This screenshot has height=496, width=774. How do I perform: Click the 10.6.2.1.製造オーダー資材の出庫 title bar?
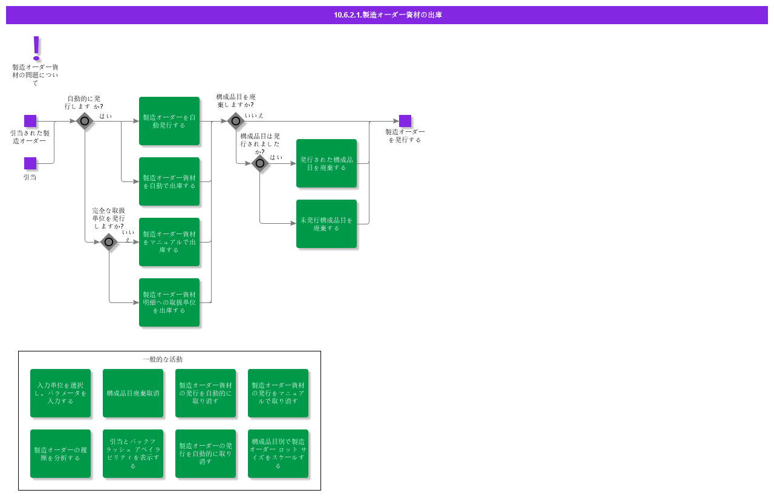[x=387, y=15]
